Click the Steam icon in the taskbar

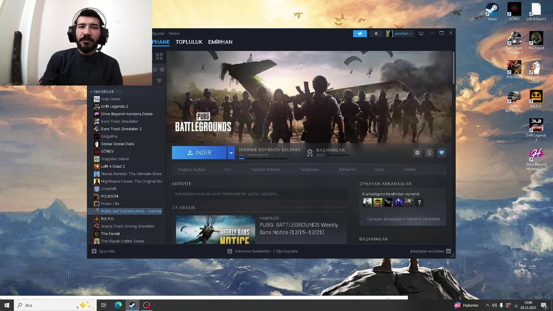pos(132,305)
